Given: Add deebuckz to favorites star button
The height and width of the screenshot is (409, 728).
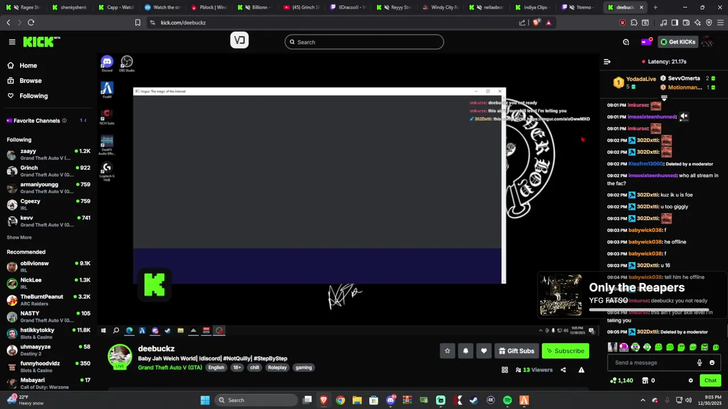Looking at the screenshot, I should [447, 351].
